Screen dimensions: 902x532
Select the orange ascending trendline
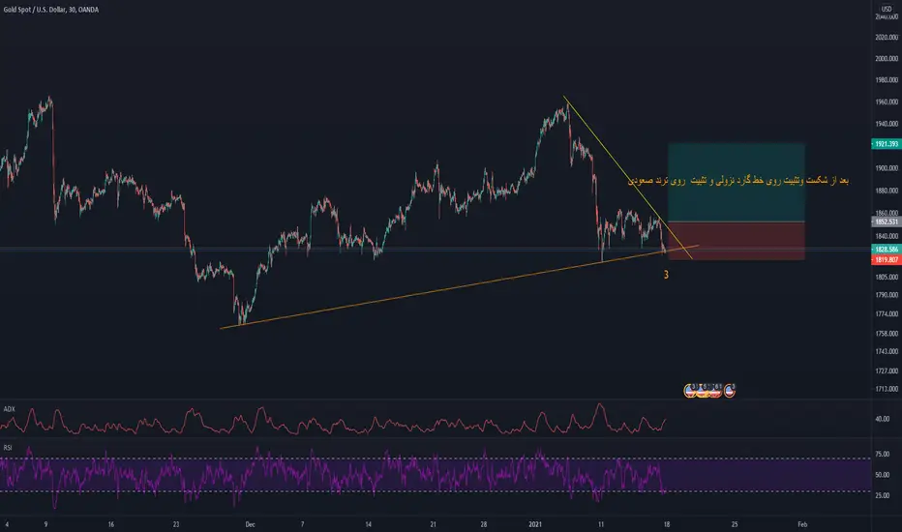click(x=459, y=287)
